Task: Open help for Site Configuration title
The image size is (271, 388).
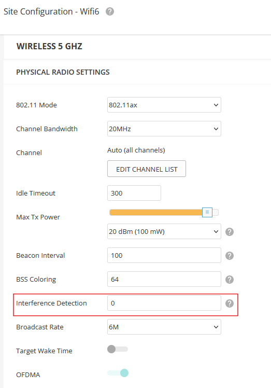Action: [110, 11]
